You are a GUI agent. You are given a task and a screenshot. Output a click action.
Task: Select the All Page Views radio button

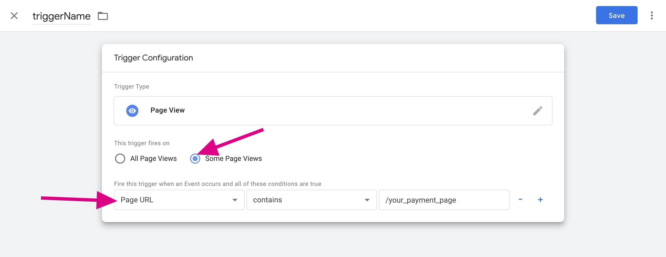point(120,158)
